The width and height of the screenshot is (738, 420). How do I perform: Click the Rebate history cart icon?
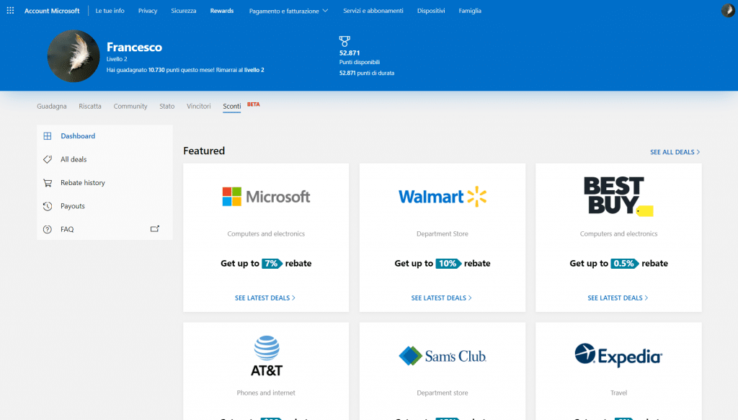48,183
